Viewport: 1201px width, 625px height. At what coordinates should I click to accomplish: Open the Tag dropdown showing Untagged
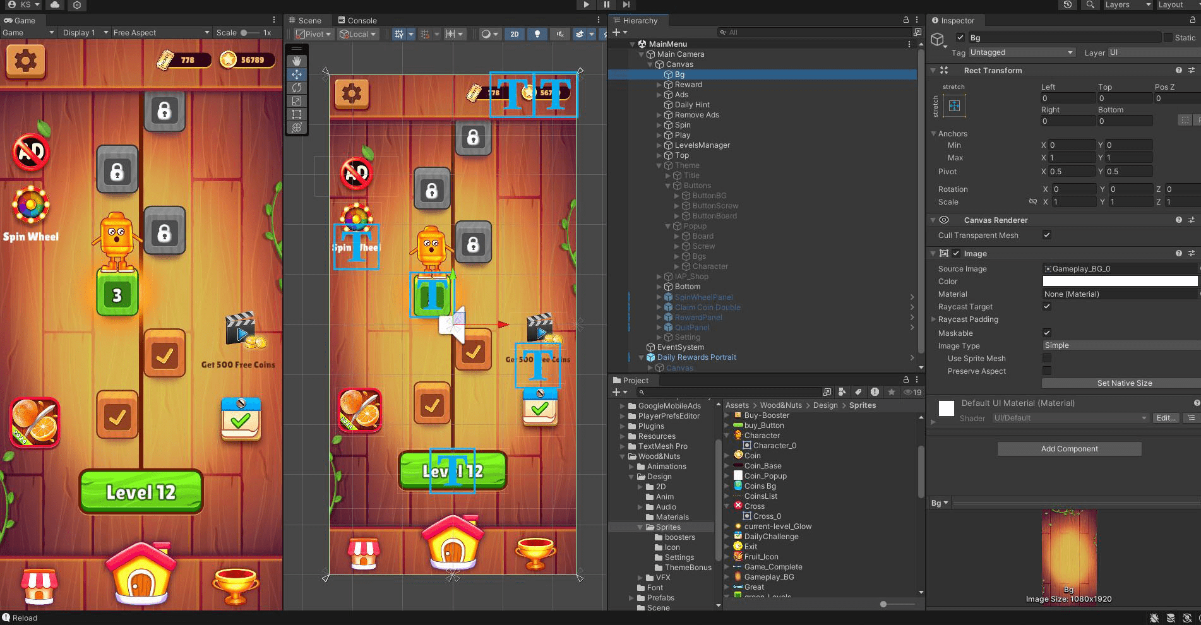pos(1021,52)
